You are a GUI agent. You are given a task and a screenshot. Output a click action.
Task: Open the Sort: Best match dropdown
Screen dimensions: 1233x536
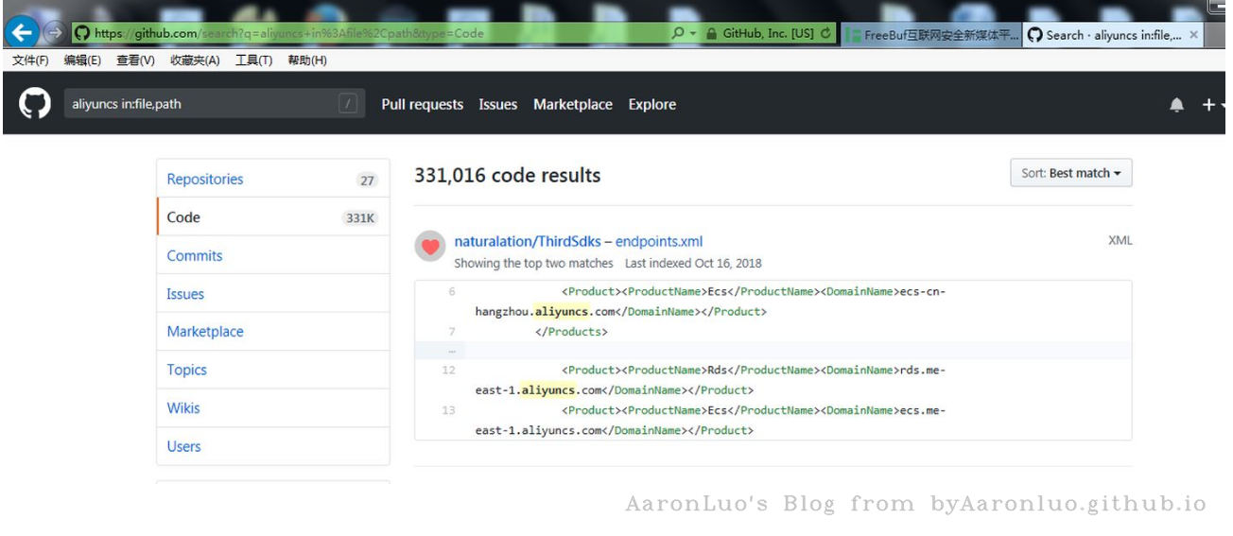(1070, 173)
